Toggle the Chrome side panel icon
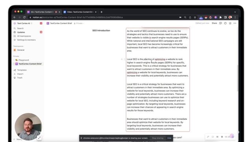This screenshot has width=252, height=142. point(225,17)
